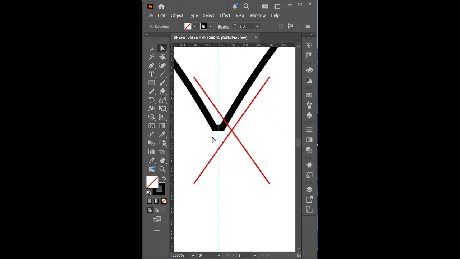Open the Symbols panel club icon
The image size is (460, 259).
[309, 115]
